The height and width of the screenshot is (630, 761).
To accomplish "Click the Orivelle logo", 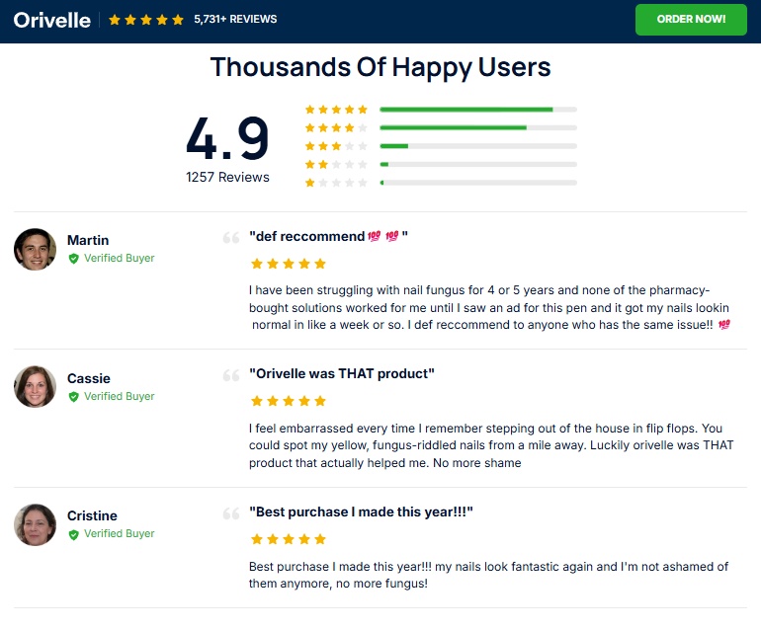I will coord(52,20).
